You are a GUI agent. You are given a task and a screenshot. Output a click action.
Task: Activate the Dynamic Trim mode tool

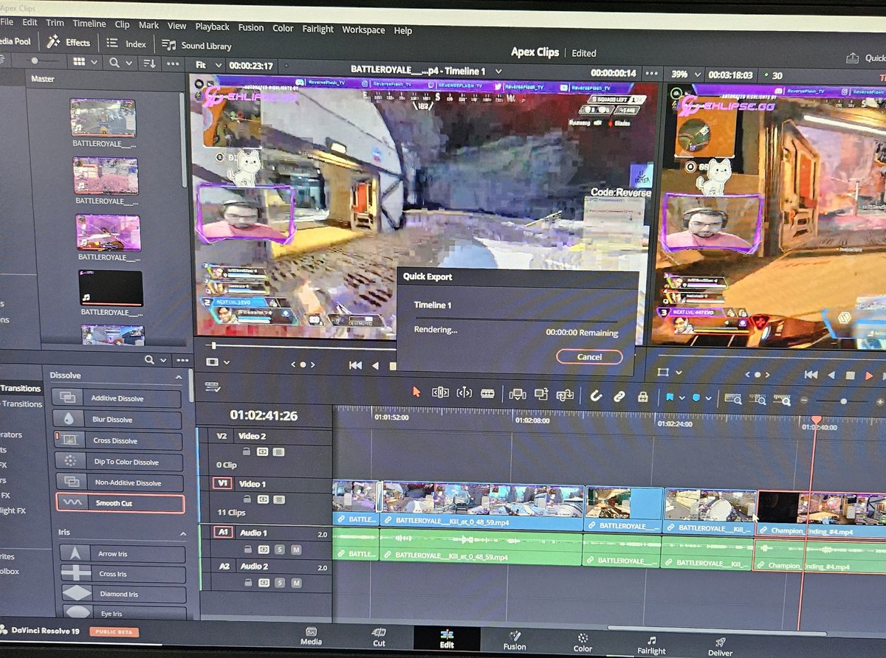(x=464, y=393)
